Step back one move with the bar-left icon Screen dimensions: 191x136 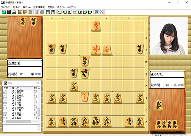point(69,12)
